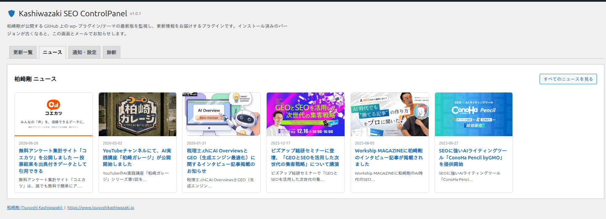Click the date 2026-06-26
606x219 pixels.
[29, 143]
